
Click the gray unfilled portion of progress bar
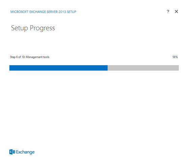[x=143, y=68]
